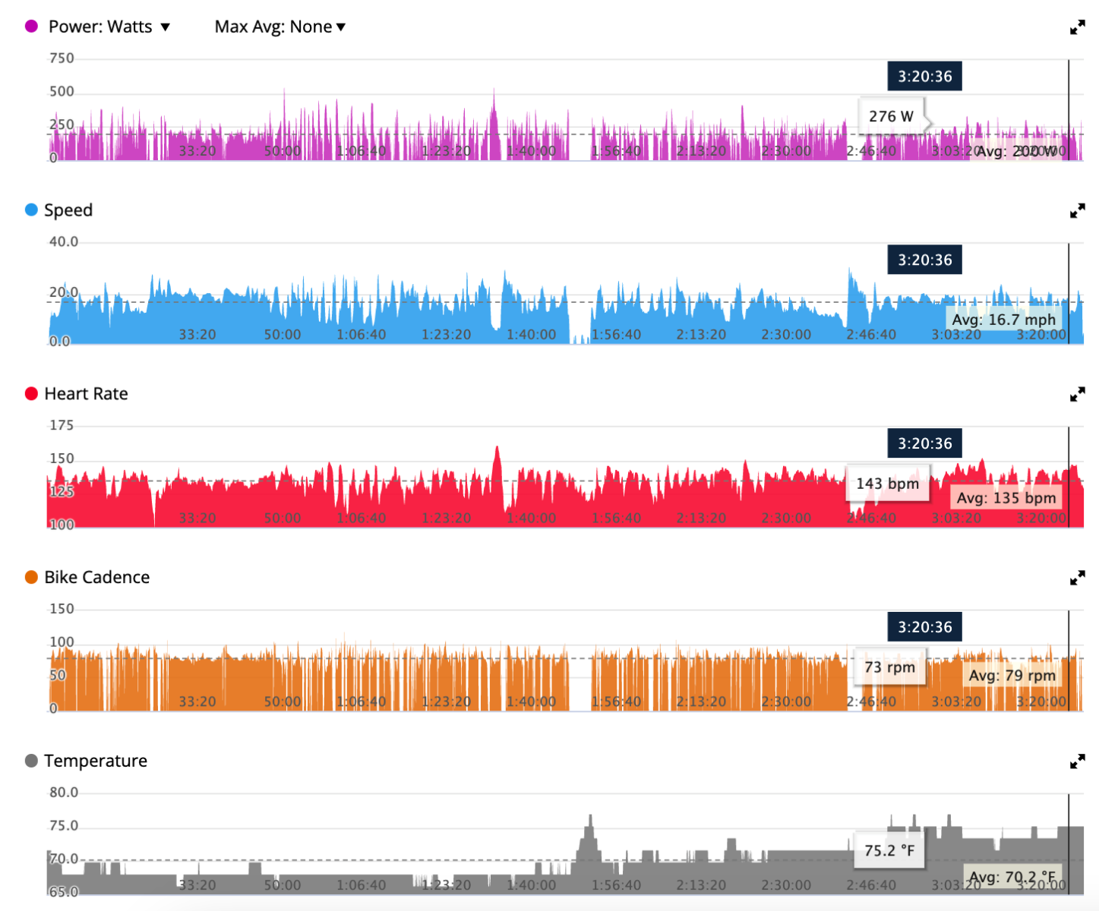Click the magenta Power color dot
The image size is (1099, 911).
click(x=31, y=27)
